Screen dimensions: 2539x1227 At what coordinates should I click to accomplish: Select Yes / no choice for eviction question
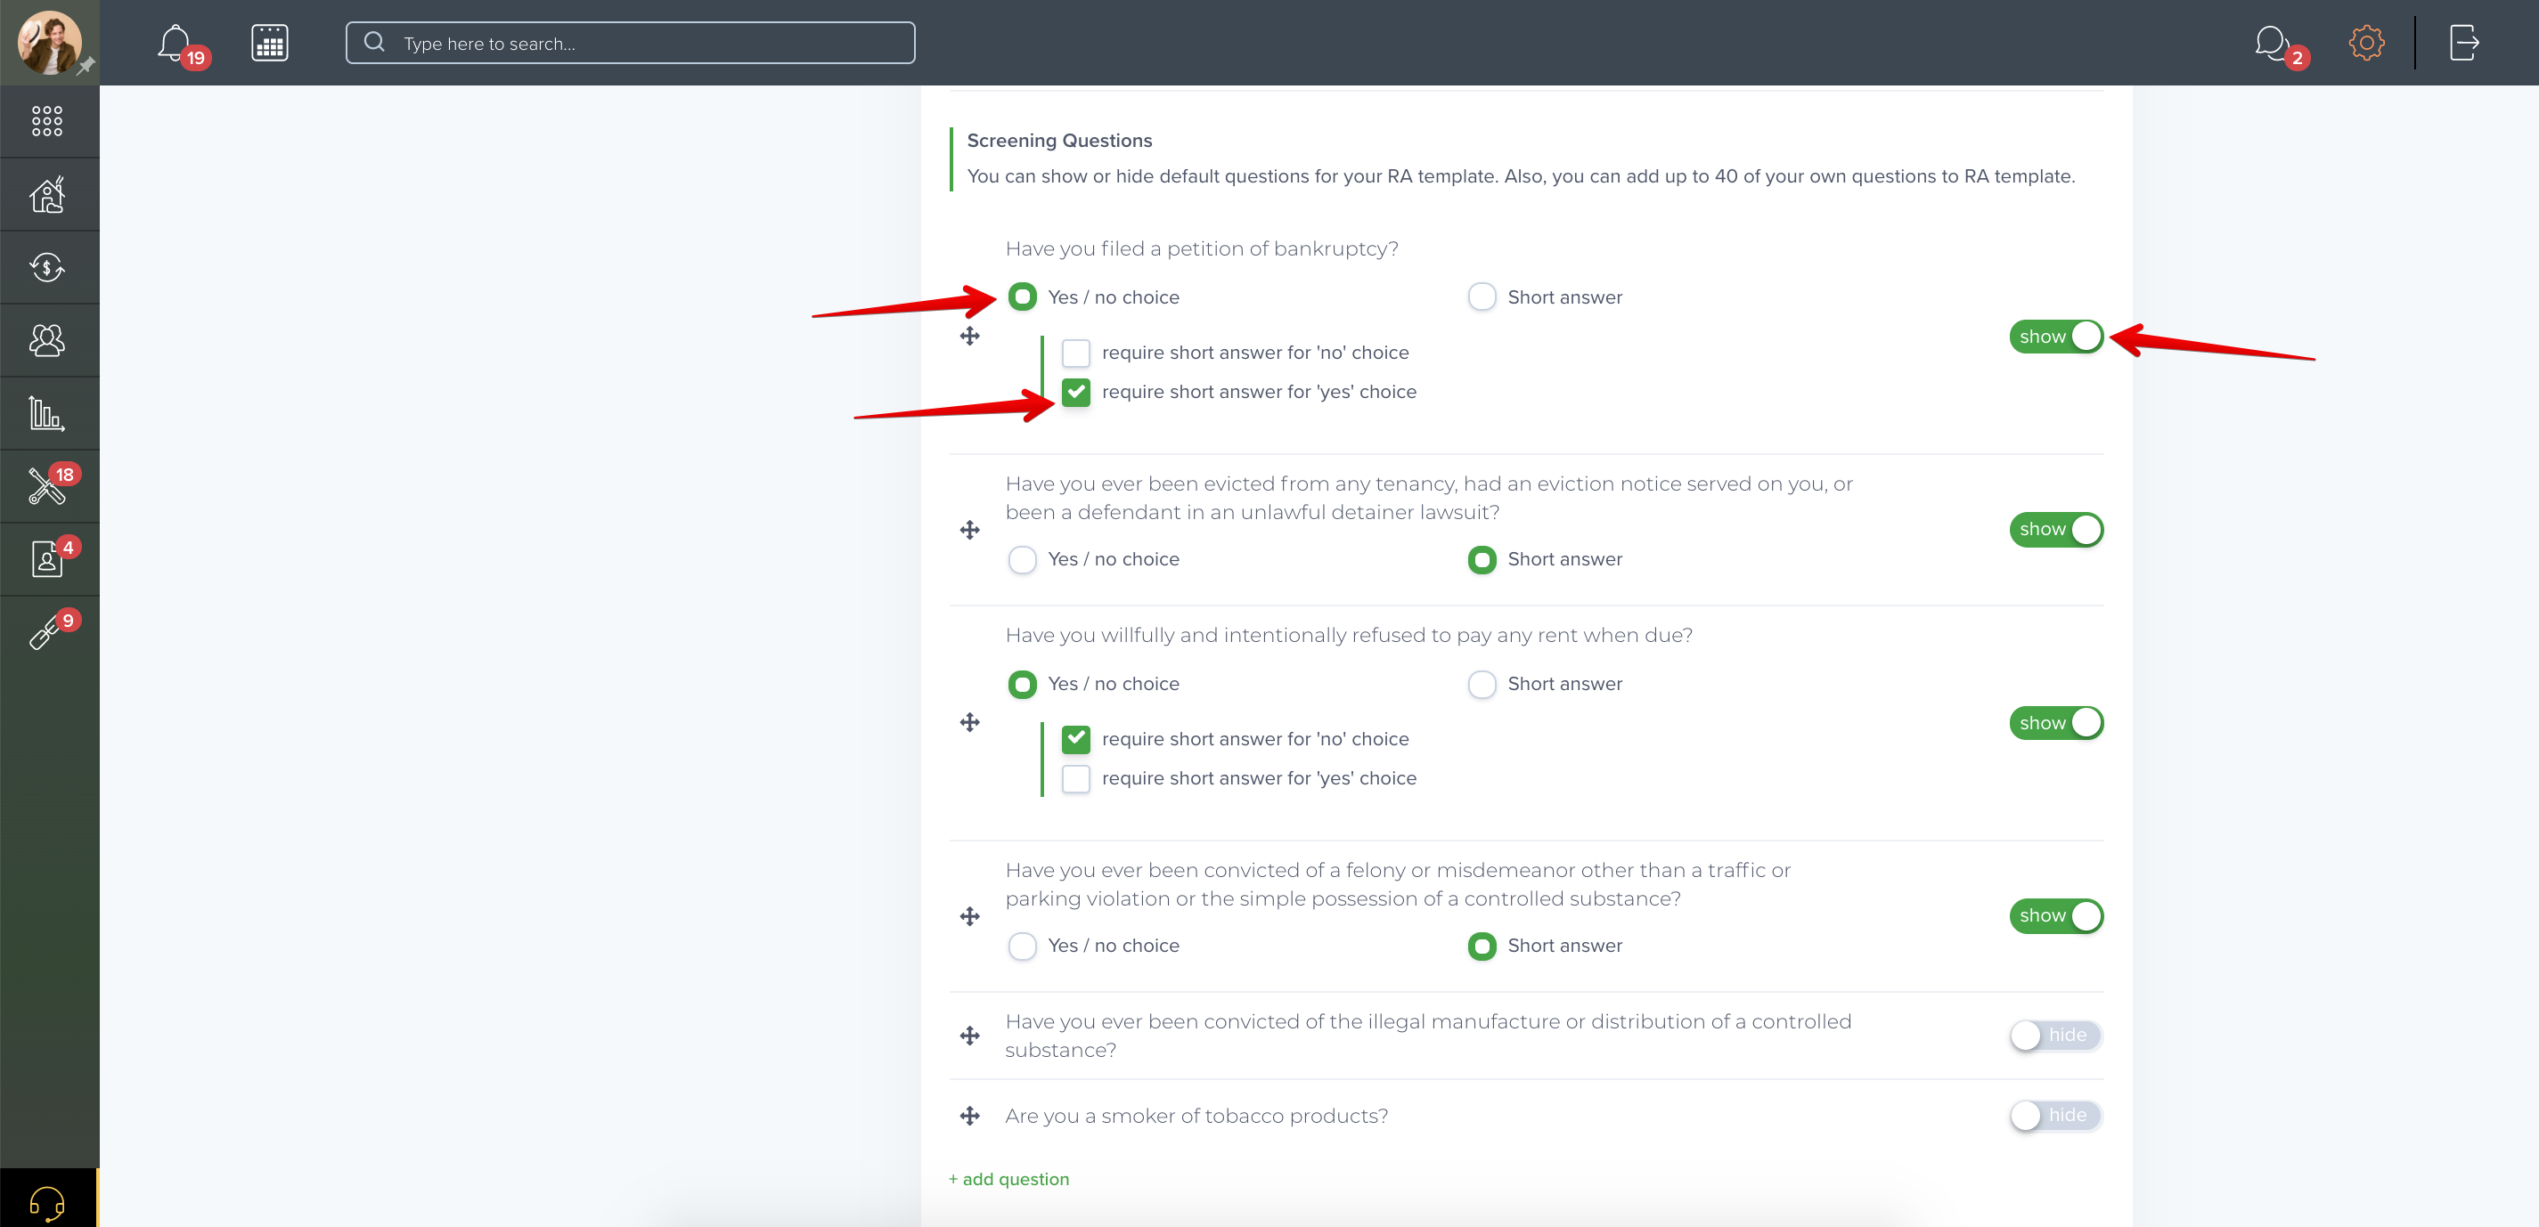[1022, 558]
